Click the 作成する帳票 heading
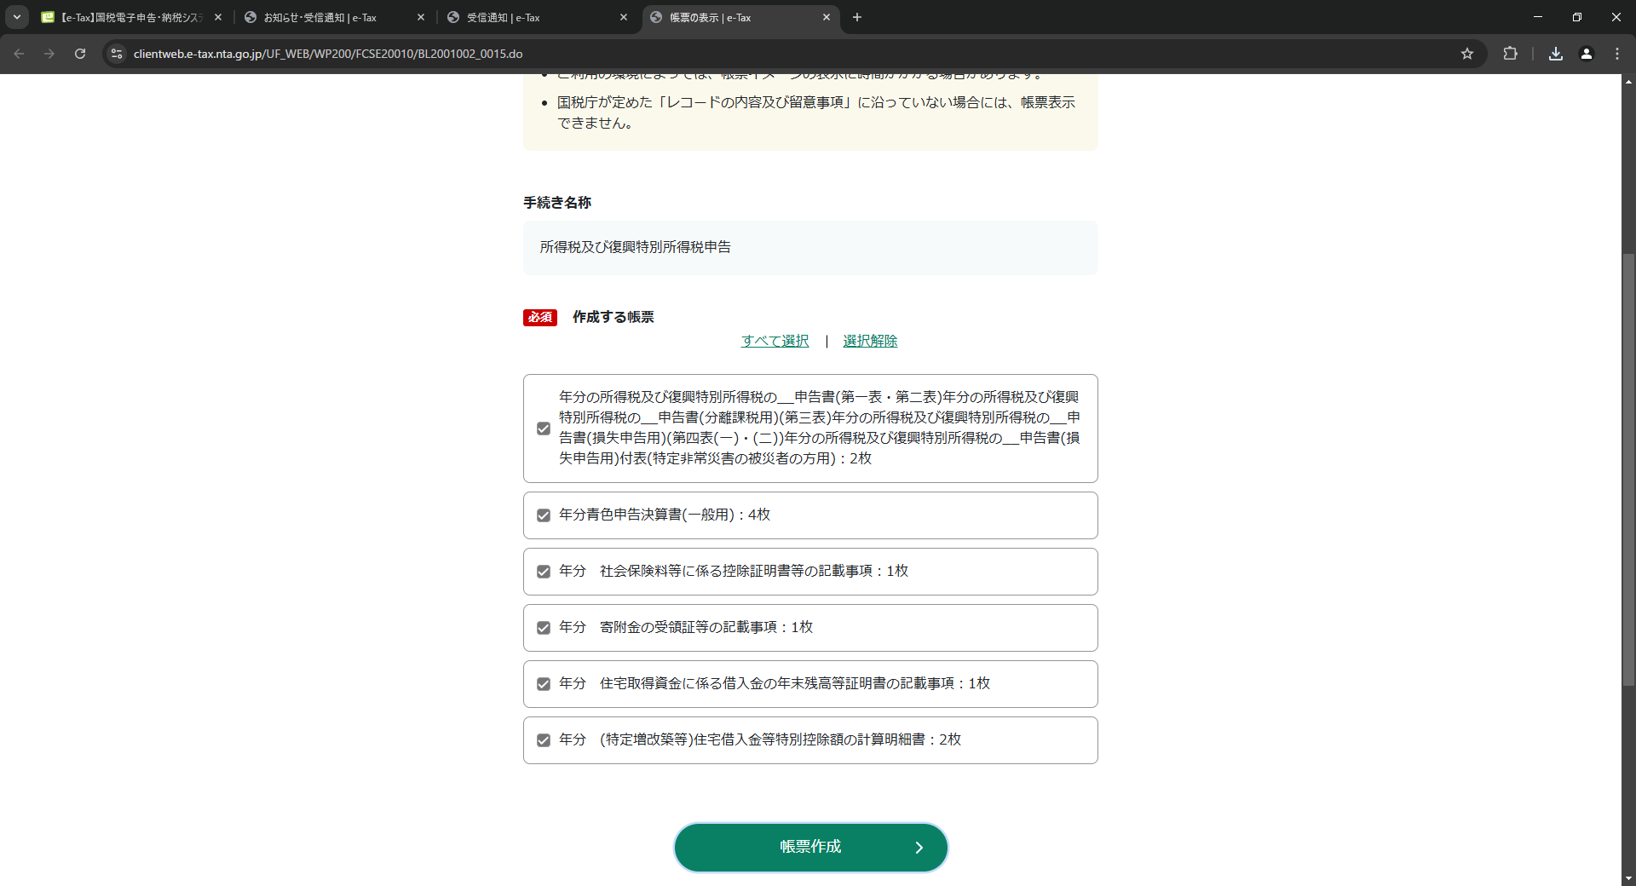1636x886 pixels. (x=613, y=317)
